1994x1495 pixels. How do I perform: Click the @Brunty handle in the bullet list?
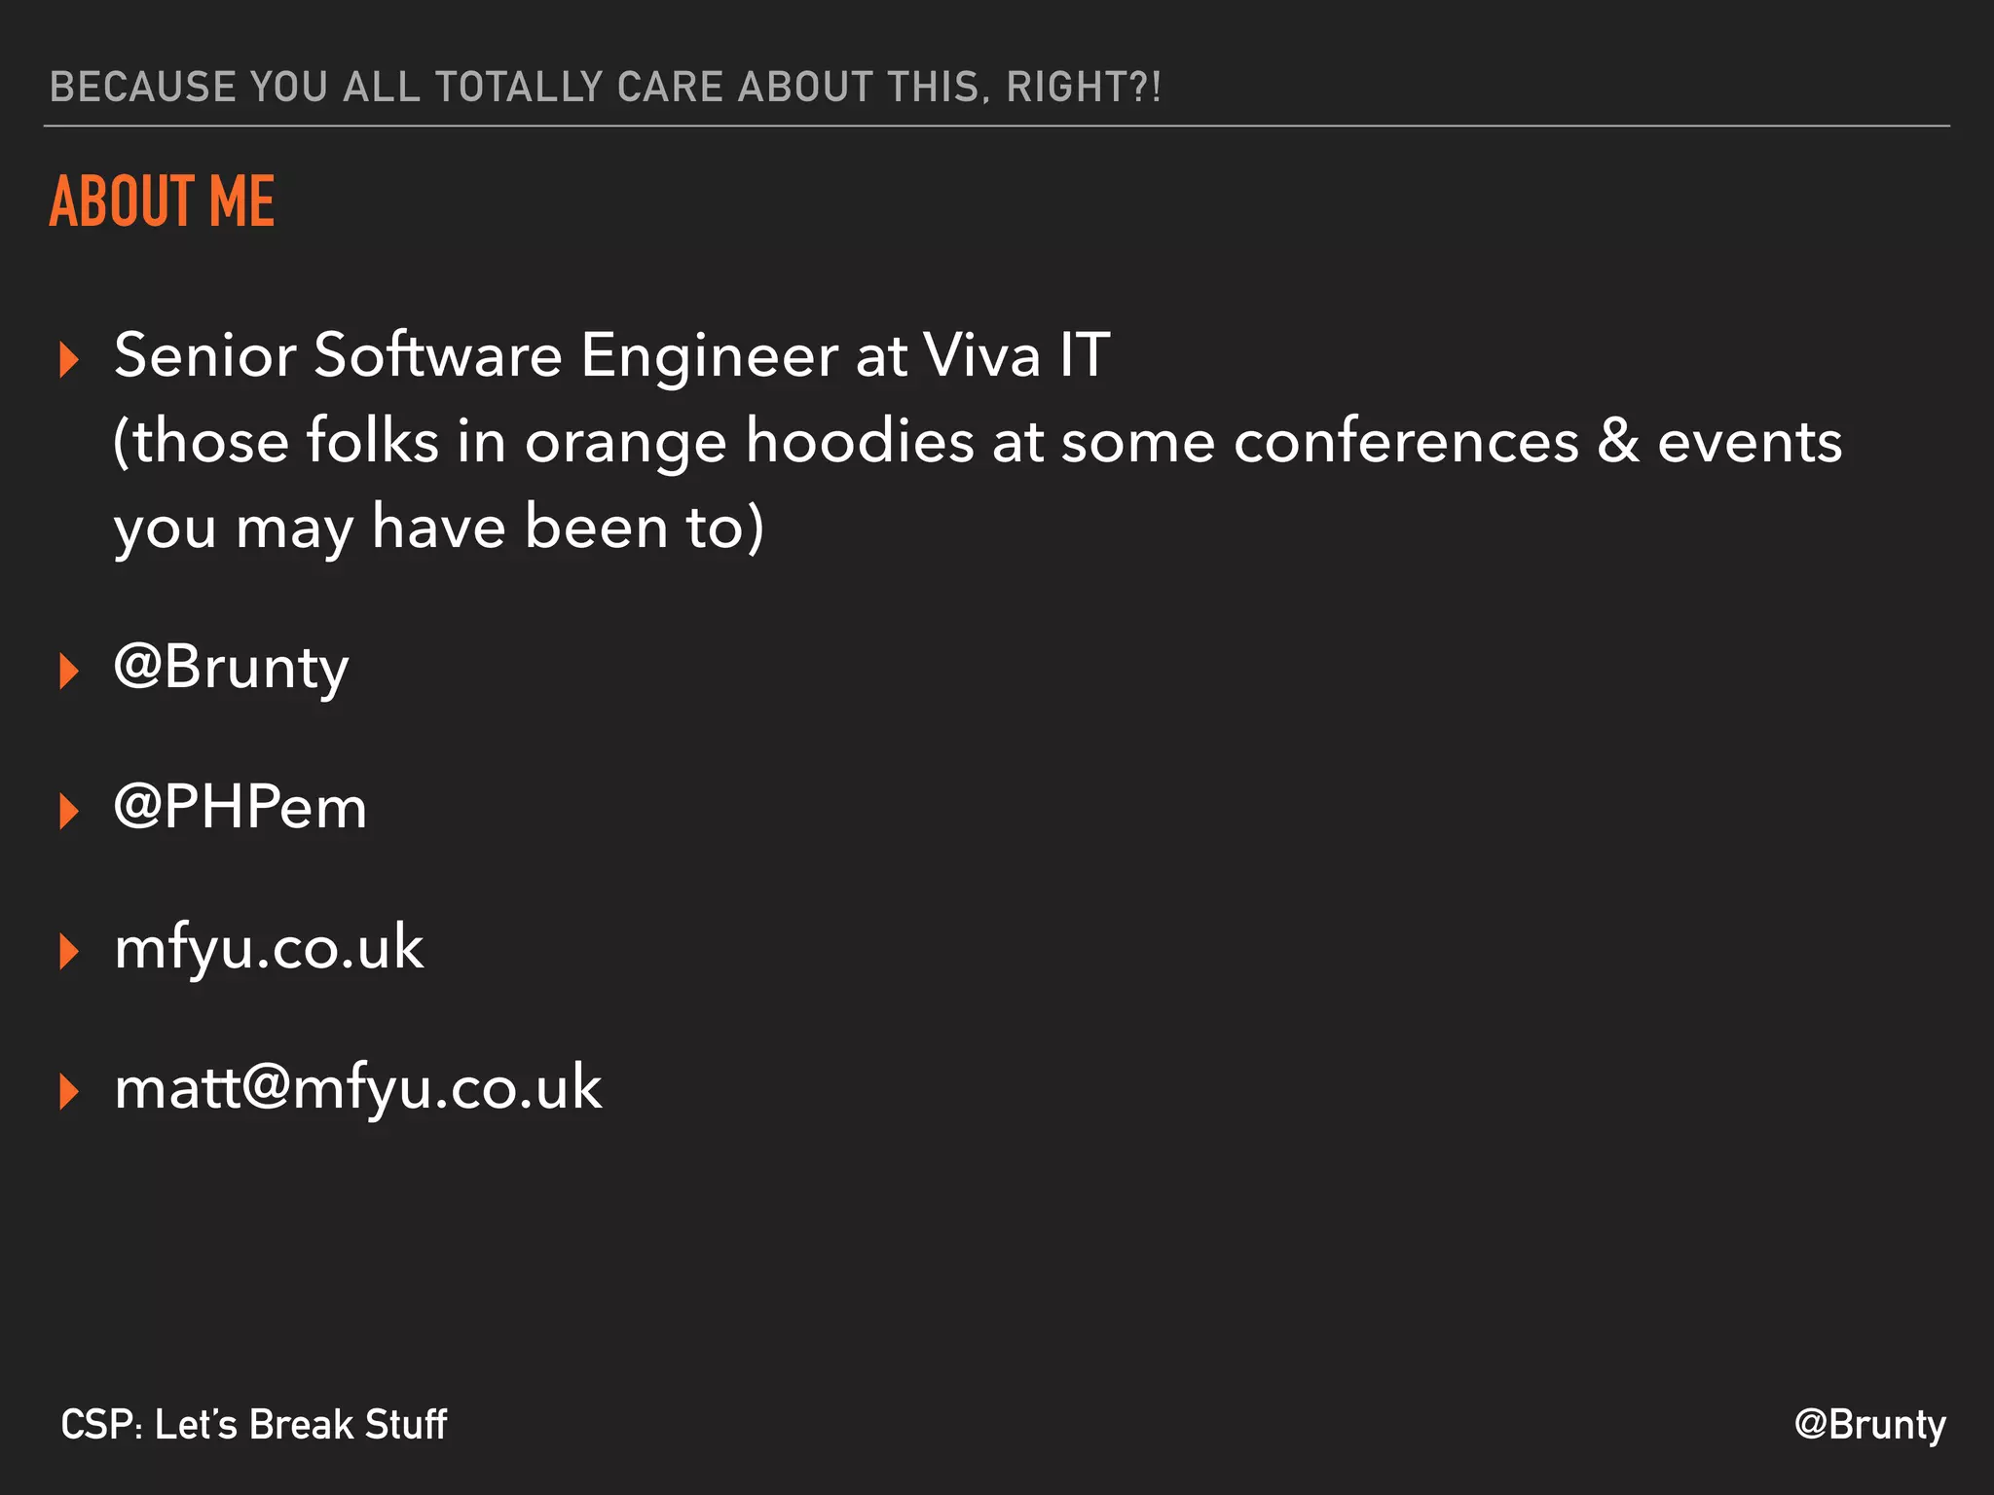(231, 670)
